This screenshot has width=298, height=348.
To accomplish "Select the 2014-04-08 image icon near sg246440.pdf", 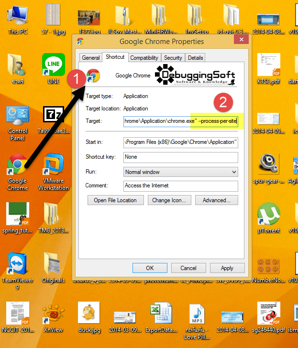I will pos(232,317).
